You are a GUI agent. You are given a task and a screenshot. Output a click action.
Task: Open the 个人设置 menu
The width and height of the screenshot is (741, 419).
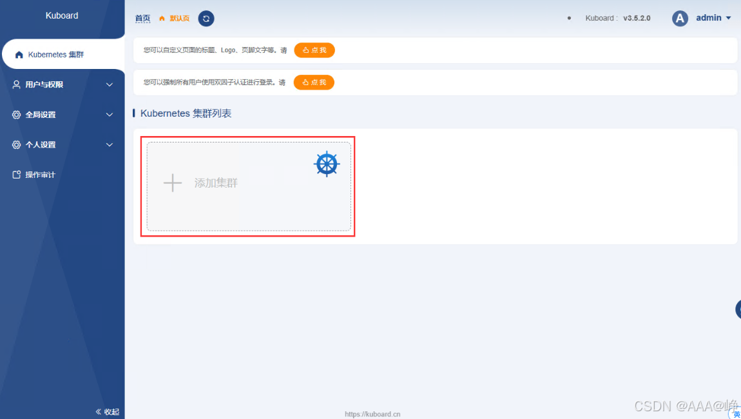pyautogui.click(x=63, y=144)
